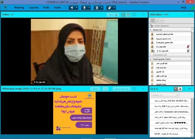195x139 pixels.
Task: Toggle Q&A presenter view button
Action: pos(176,89)
